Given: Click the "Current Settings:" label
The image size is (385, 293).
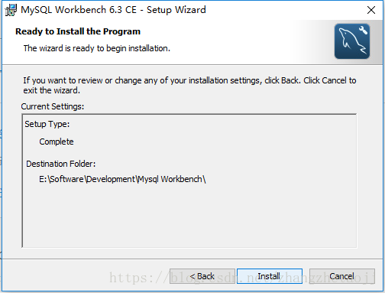Looking at the screenshot, I should tap(53, 106).
